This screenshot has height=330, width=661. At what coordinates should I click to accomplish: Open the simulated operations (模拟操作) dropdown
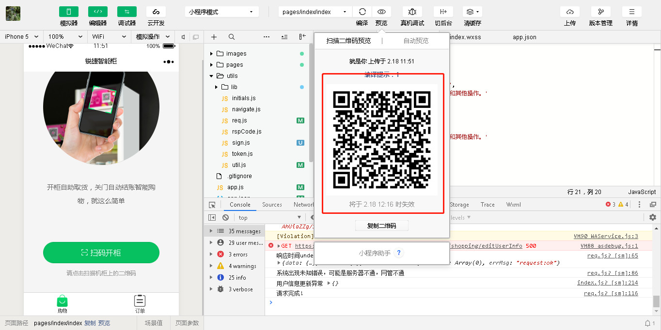[153, 36]
